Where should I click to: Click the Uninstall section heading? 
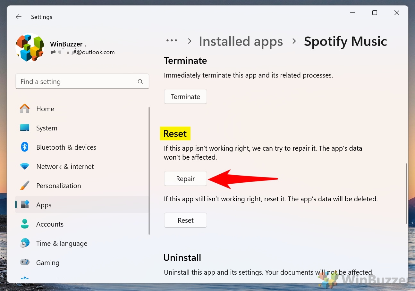(x=182, y=257)
